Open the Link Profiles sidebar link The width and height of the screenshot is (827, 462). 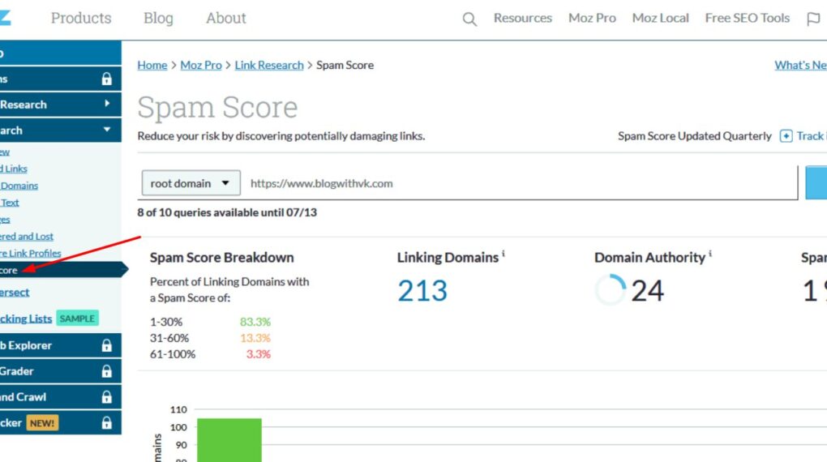(31, 253)
